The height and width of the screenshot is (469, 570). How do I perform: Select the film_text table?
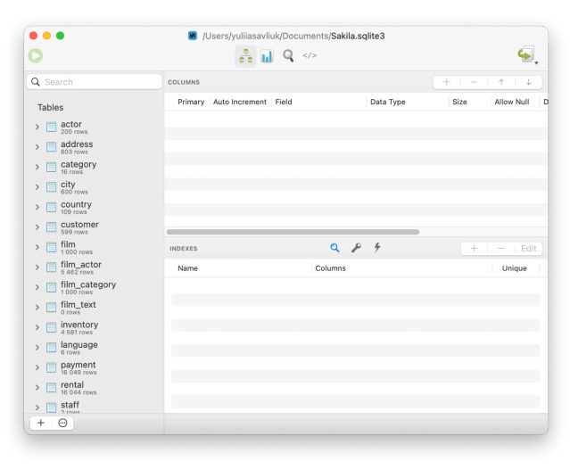(x=95, y=308)
